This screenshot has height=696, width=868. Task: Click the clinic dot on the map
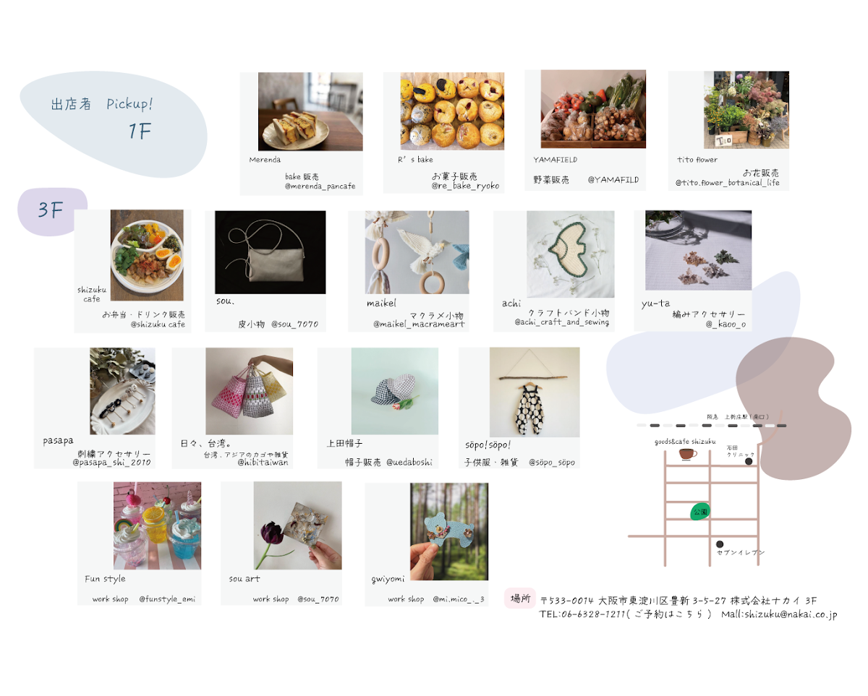[x=749, y=461]
